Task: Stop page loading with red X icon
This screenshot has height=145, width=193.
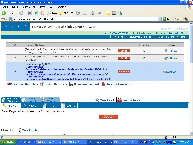Action: (30, 13)
